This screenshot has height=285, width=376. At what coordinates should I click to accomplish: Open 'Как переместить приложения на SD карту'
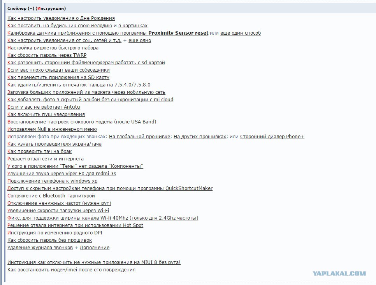[58, 77]
